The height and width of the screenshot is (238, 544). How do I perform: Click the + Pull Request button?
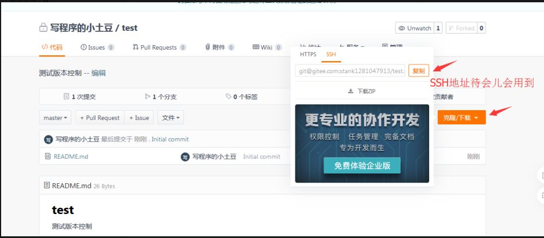(100, 118)
